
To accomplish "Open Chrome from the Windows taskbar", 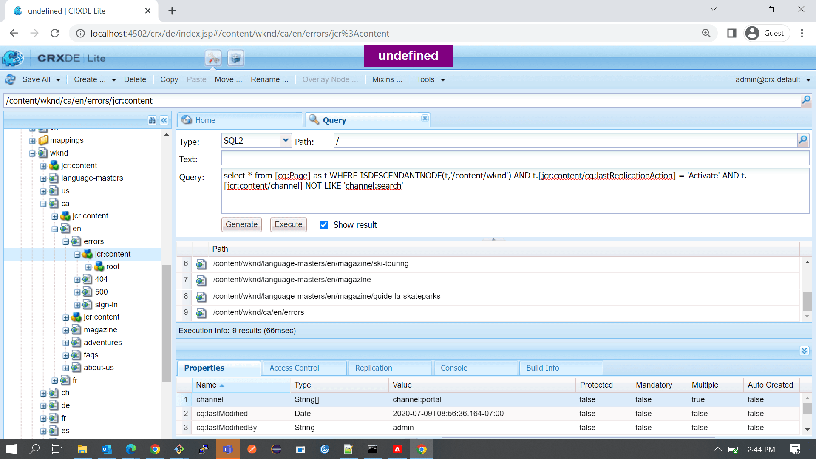I will point(155,449).
